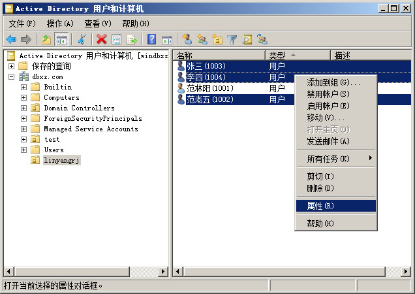Click the Domain Controllers folder icon

pyautogui.click(x=35, y=108)
